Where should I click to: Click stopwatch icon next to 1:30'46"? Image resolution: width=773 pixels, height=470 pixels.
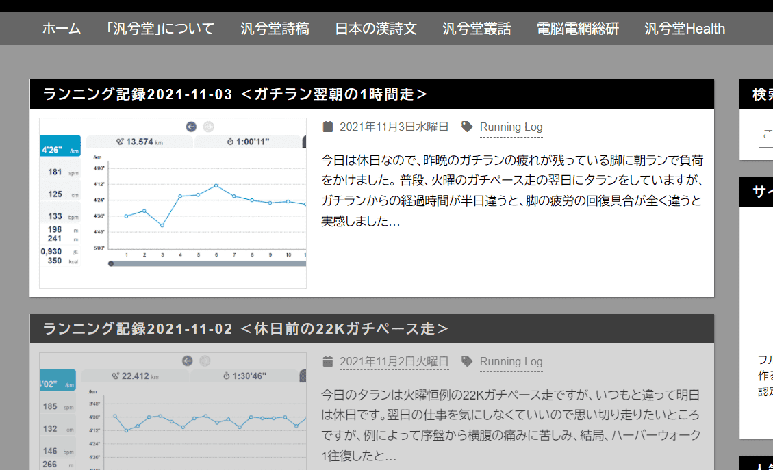(226, 376)
